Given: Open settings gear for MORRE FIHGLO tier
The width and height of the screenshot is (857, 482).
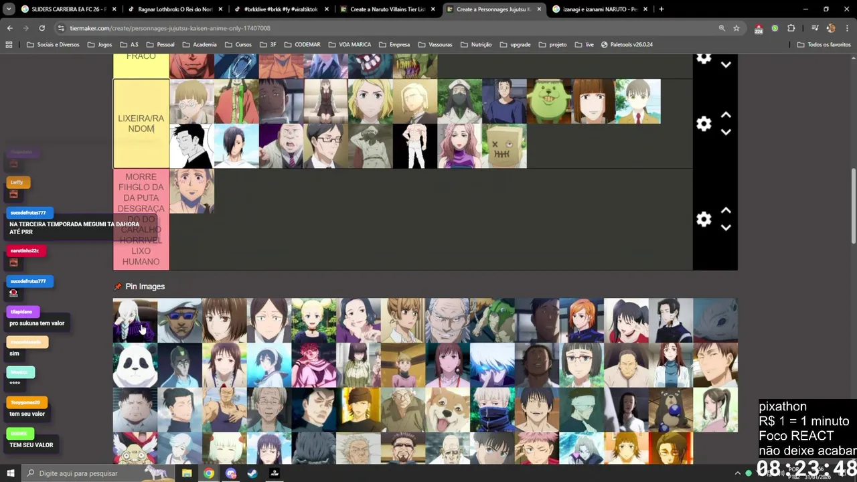Looking at the screenshot, I should click(x=704, y=220).
